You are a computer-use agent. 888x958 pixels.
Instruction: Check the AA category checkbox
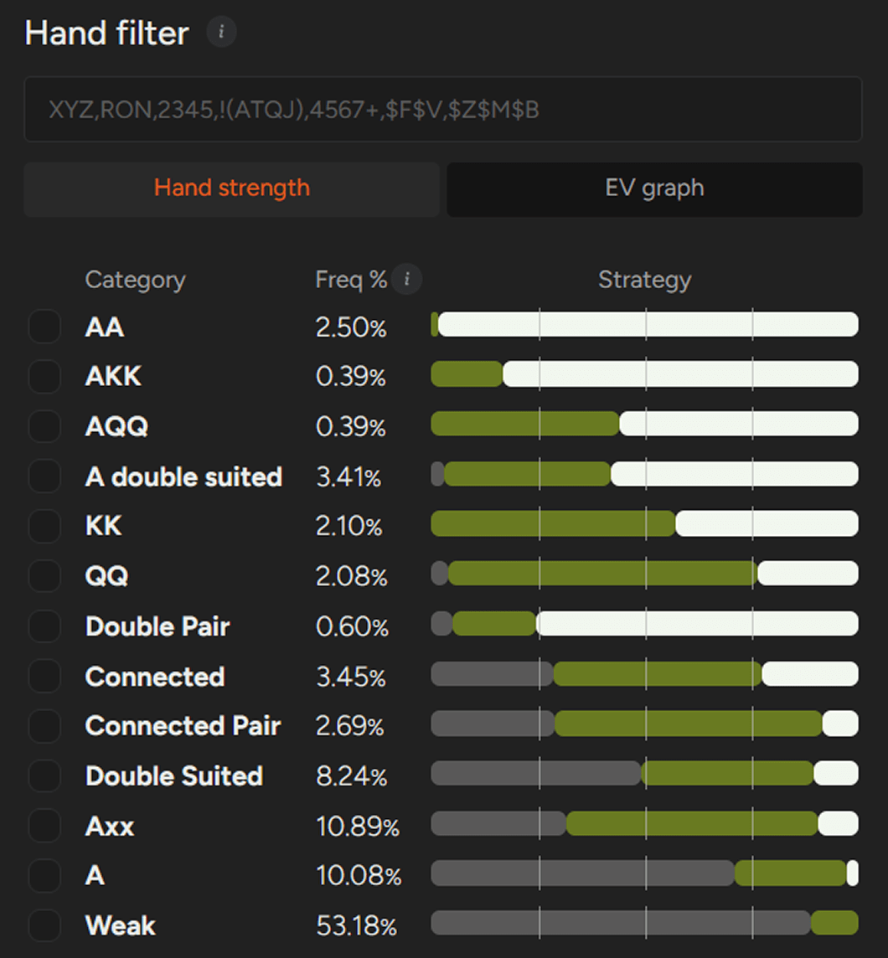click(44, 326)
